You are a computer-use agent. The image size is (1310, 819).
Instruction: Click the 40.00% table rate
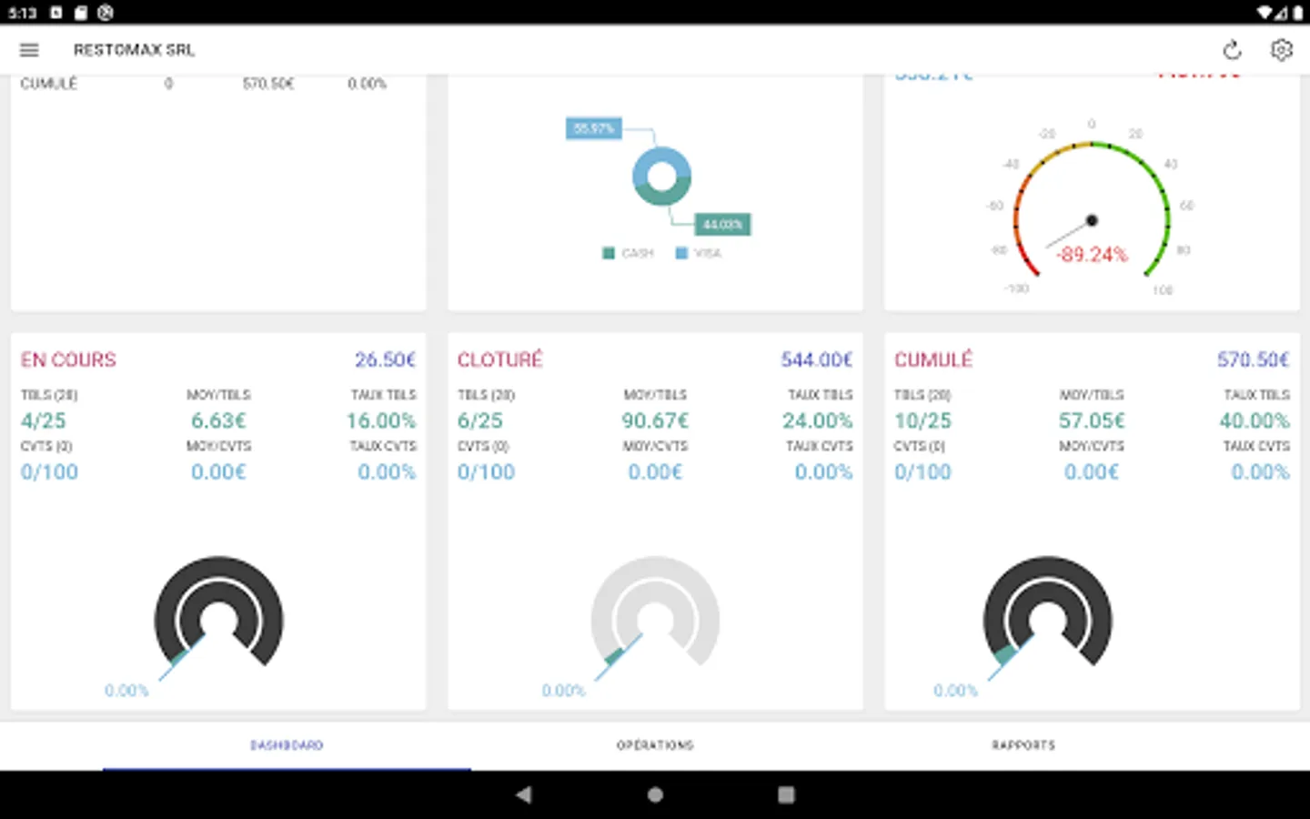click(1255, 420)
